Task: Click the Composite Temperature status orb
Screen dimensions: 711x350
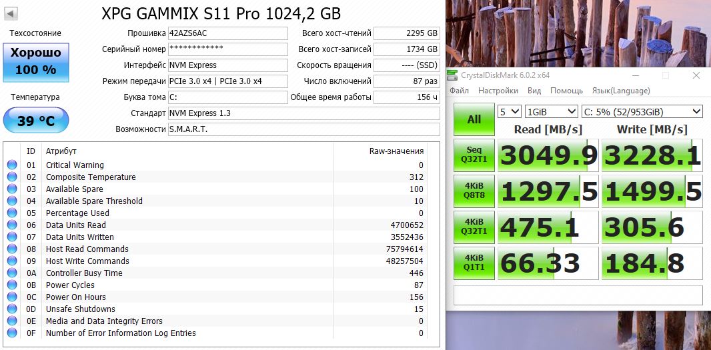Action: [x=12, y=177]
